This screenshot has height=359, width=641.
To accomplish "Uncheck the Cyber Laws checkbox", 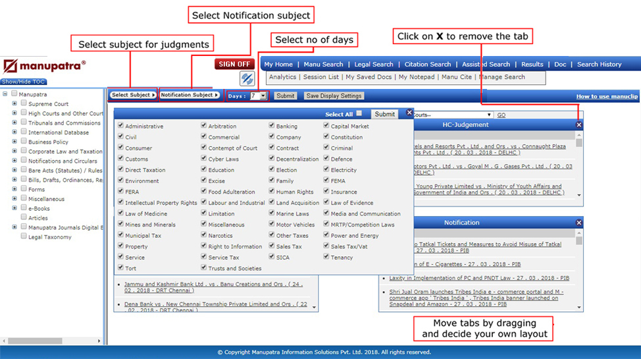I will tap(204, 159).
